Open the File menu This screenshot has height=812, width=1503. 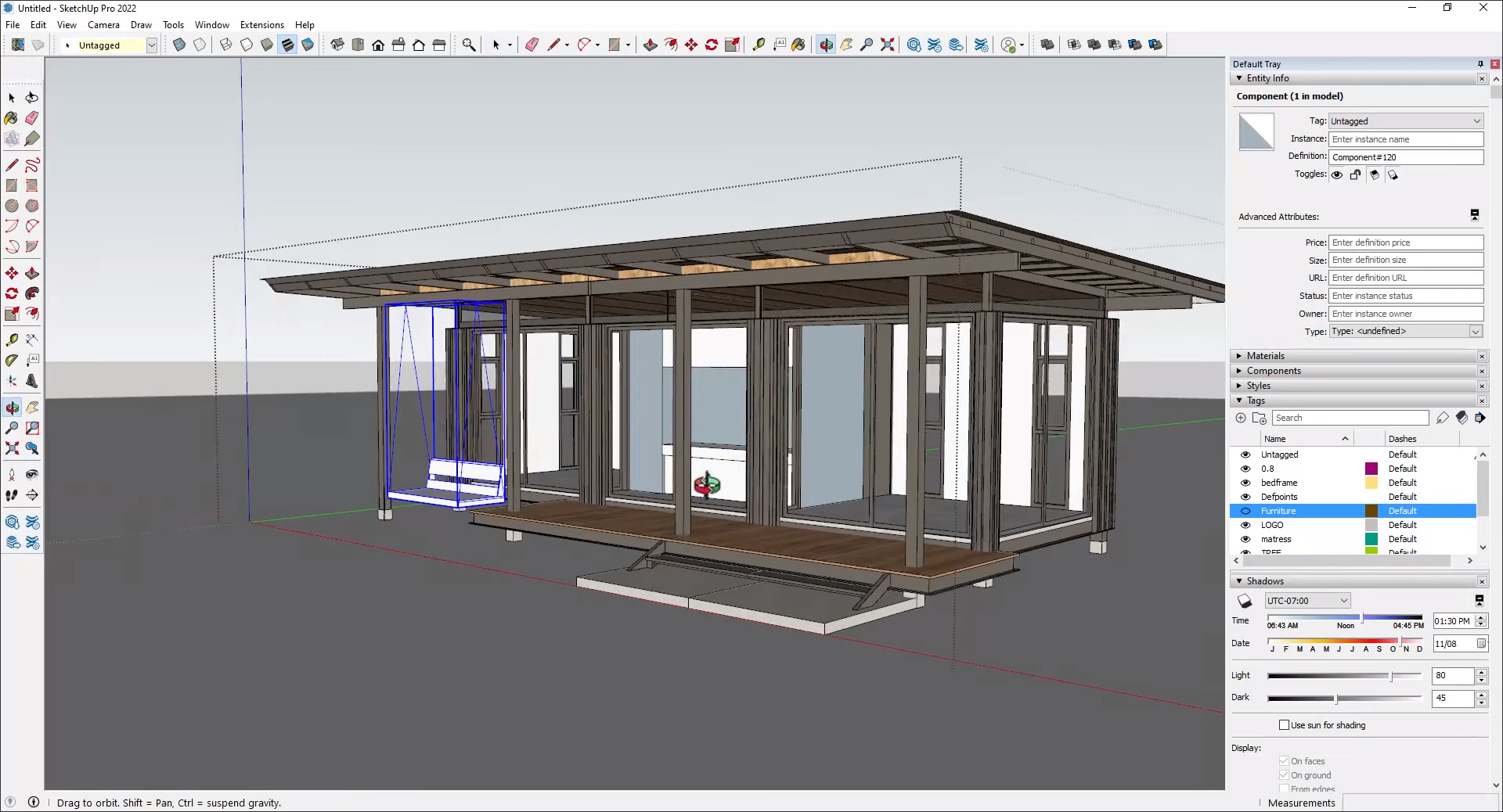click(x=13, y=25)
